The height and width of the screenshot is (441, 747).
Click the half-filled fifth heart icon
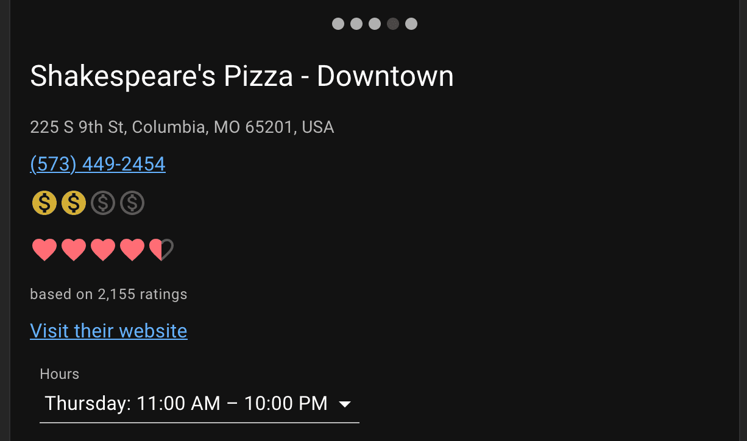pos(161,249)
